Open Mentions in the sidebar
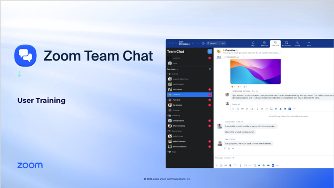This screenshot has height=188, width=334. 190,58
